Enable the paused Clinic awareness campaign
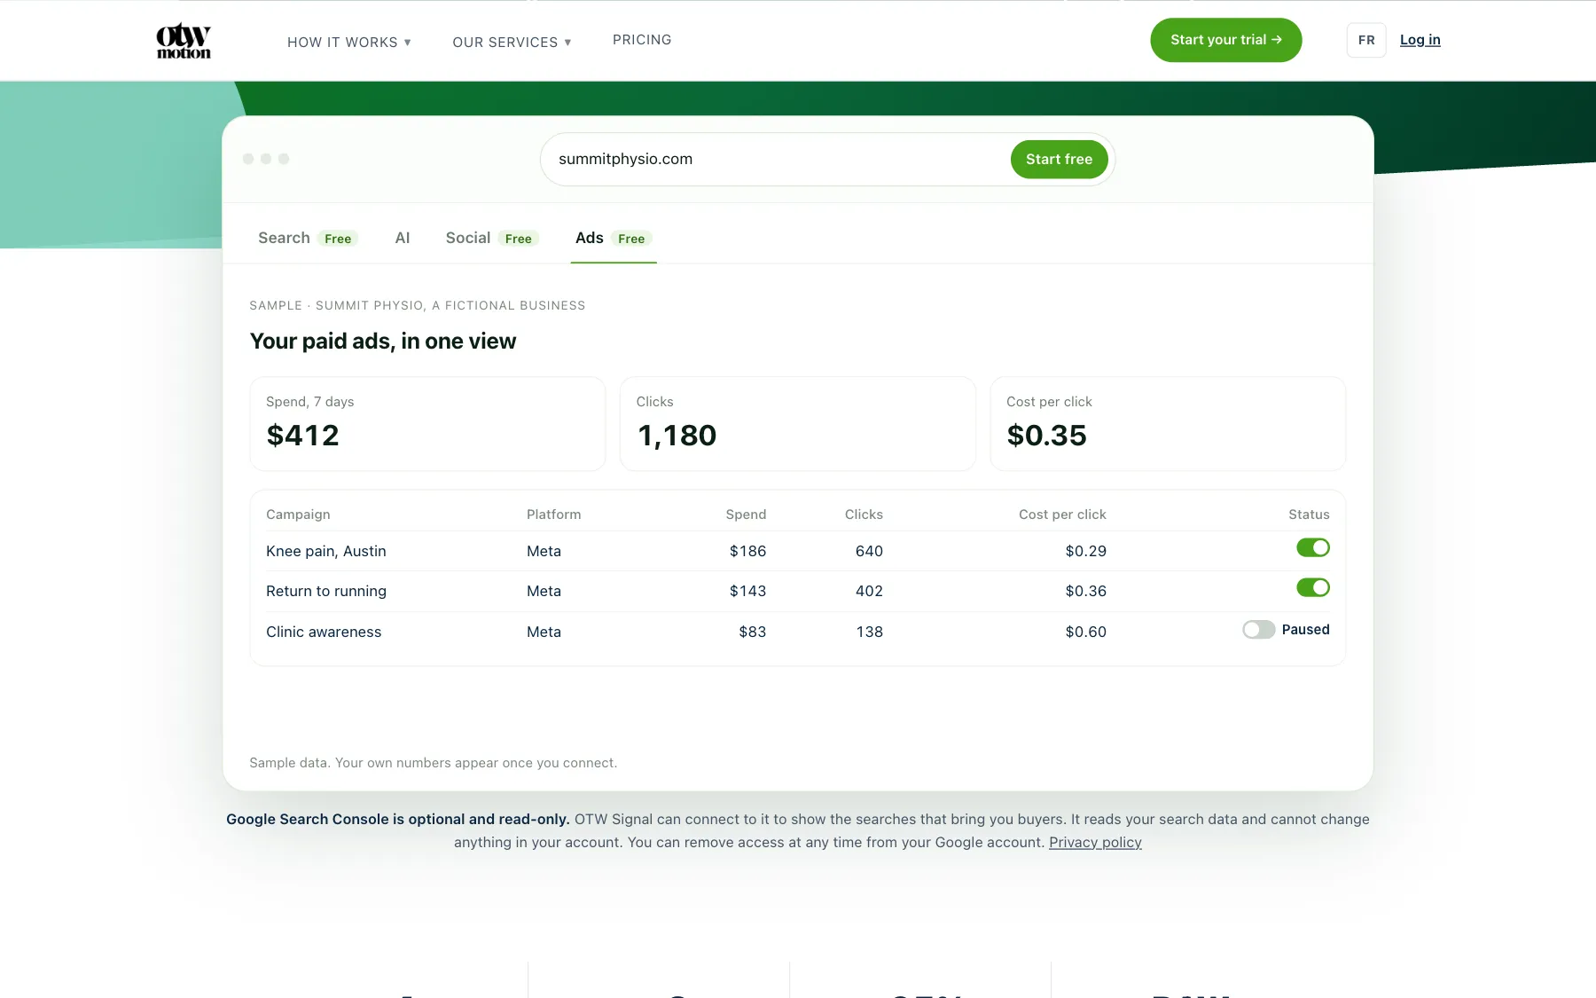Screen dimensions: 1596x998 [x=1258, y=630]
